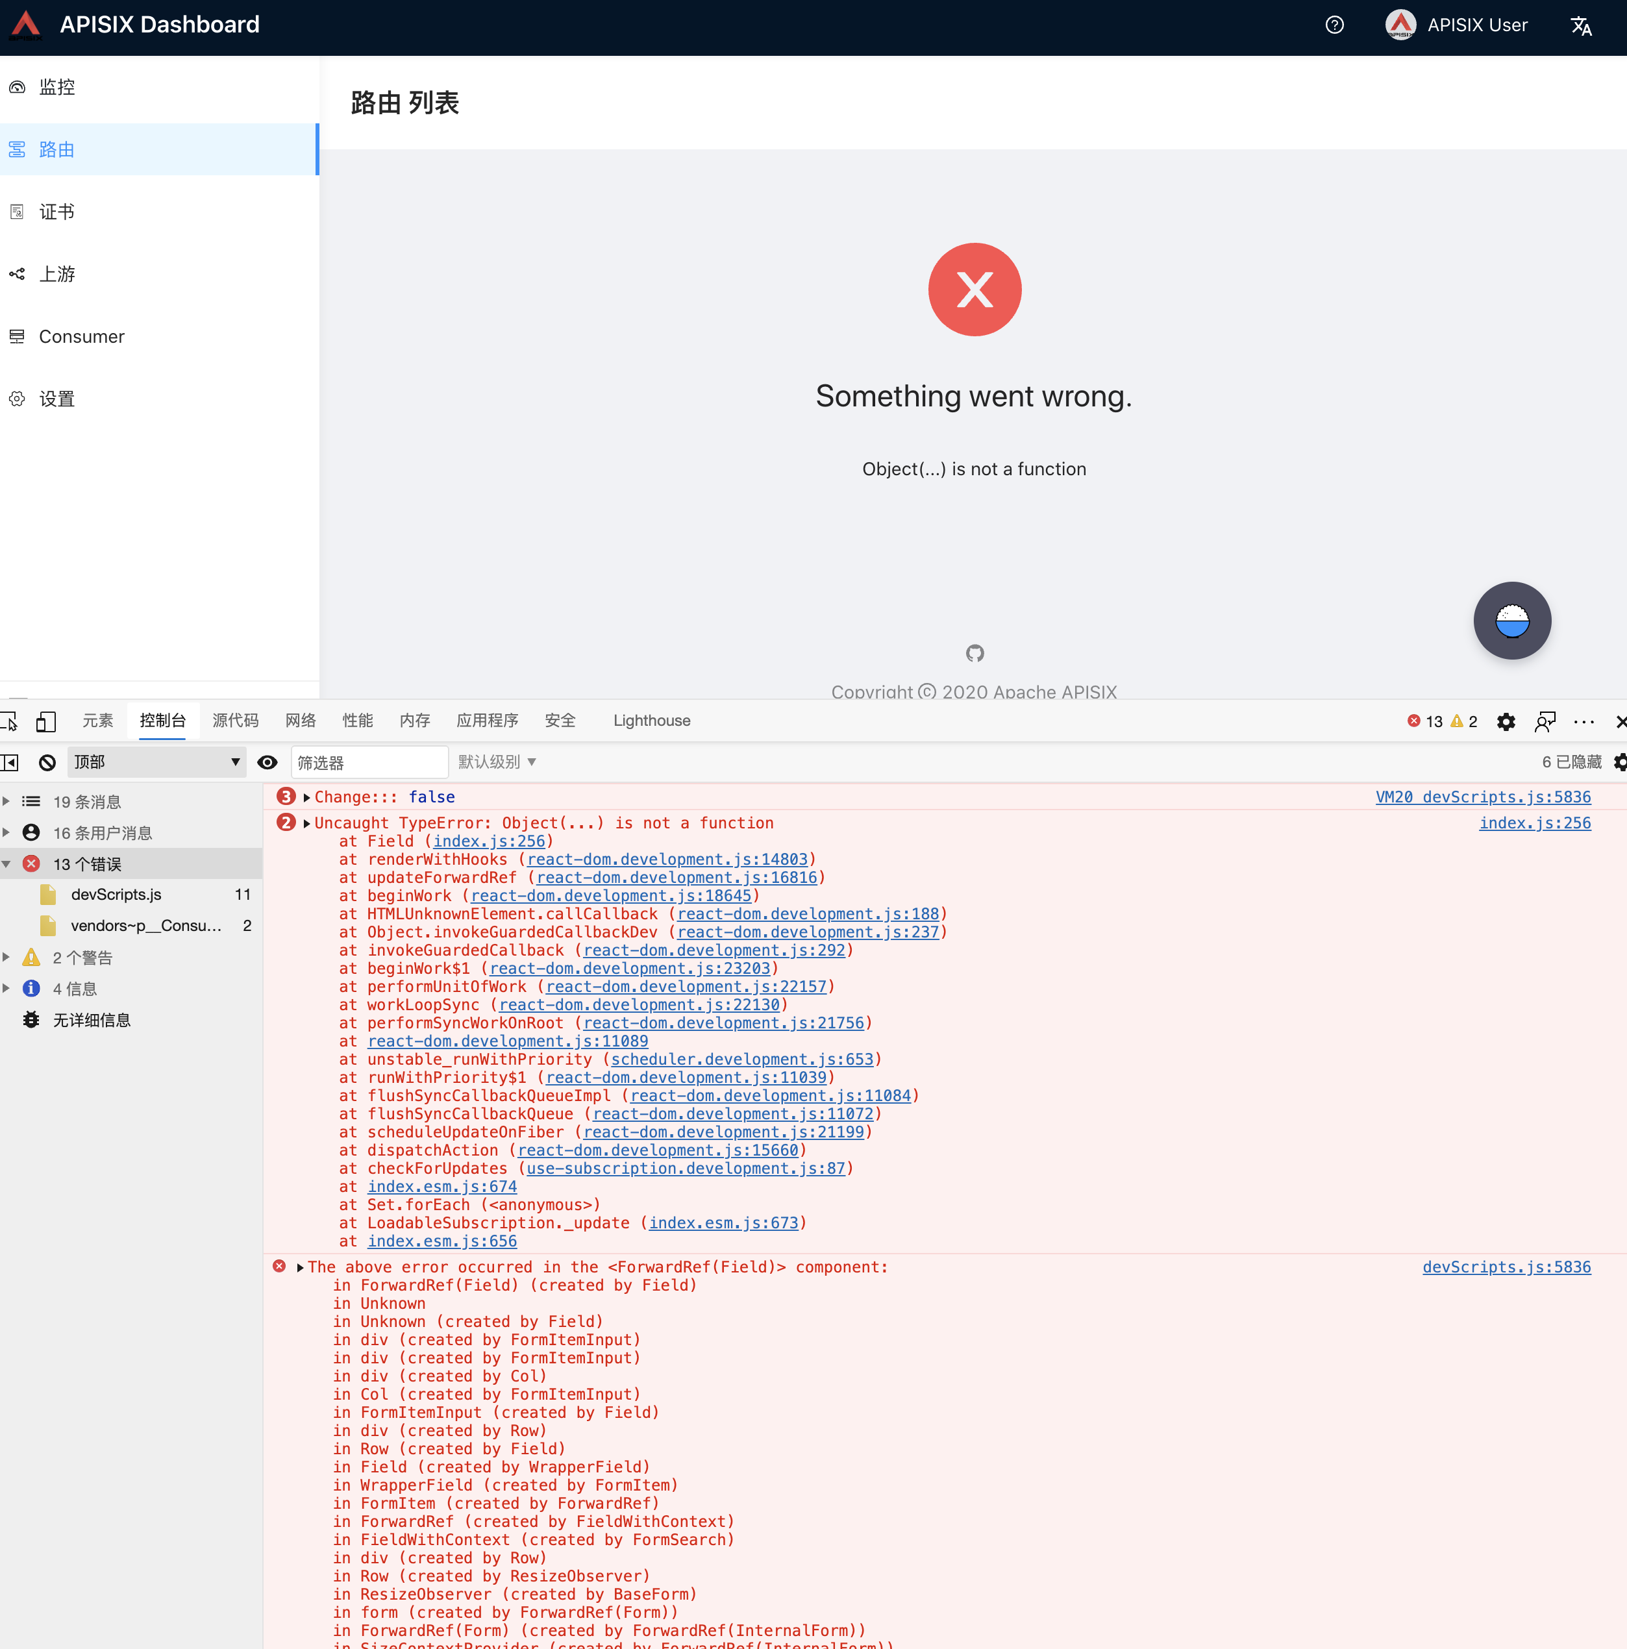Image resolution: width=1627 pixels, height=1649 pixels.
Task: Open the 顶部 context dropdown
Action: (156, 762)
